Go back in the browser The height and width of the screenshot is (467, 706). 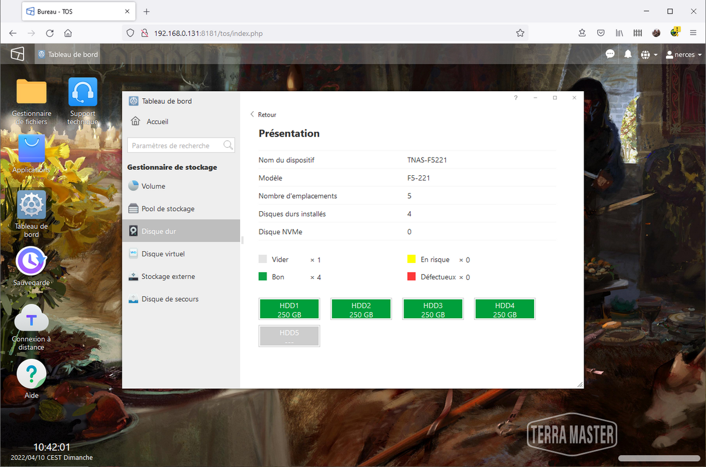tap(13, 33)
